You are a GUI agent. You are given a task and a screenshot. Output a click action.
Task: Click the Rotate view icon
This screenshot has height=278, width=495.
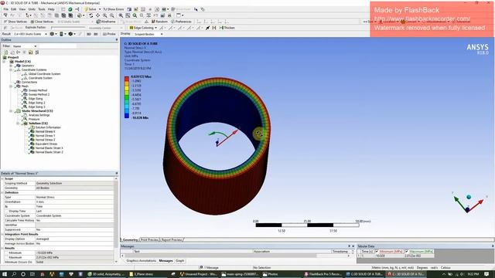click(x=91, y=15)
